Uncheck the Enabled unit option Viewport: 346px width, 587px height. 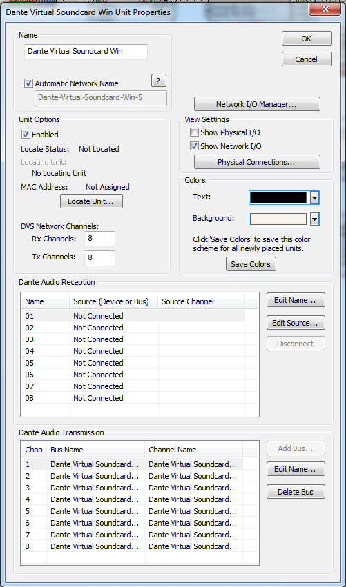click(26, 134)
